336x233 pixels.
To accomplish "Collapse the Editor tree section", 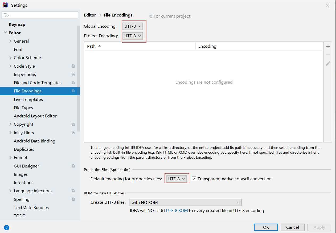I will [5, 33].
